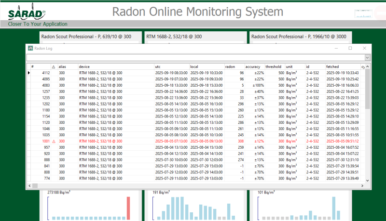Image resolution: width=386 pixels, height=221 pixels.
Task: Sort by the radon column header
Action: (230, 66)
